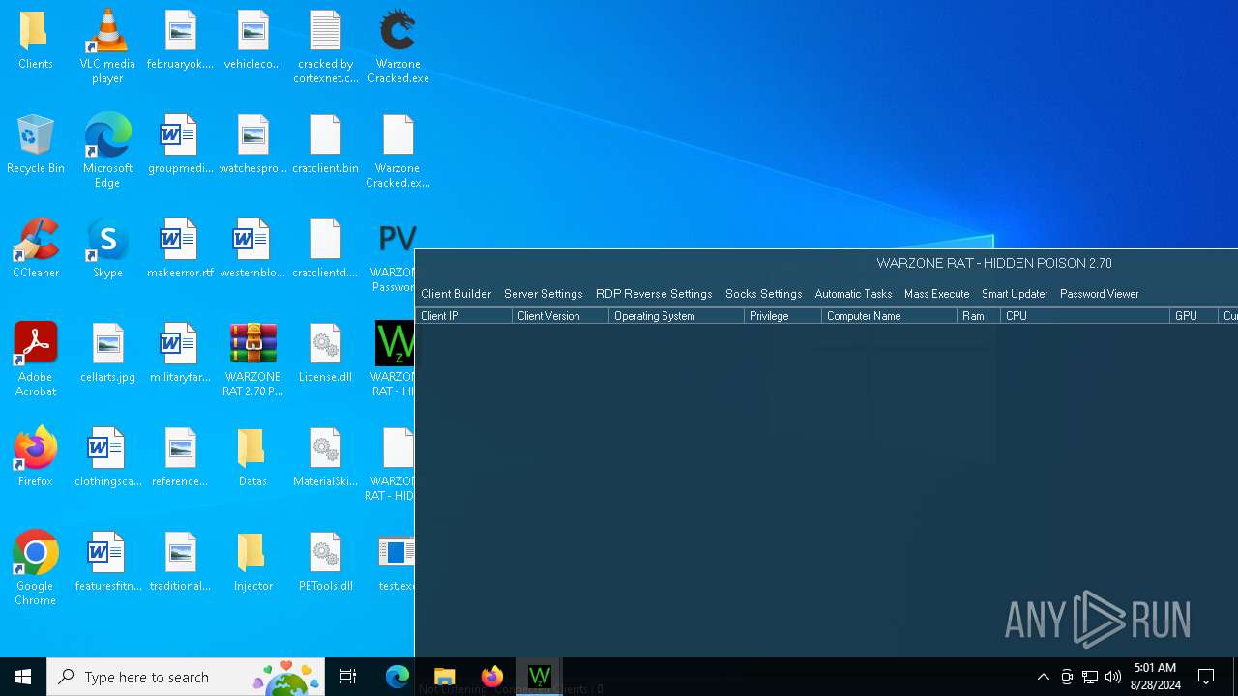Select the reference image file
The width and height of the screenshot is (1238, 696).
[180, 458]
